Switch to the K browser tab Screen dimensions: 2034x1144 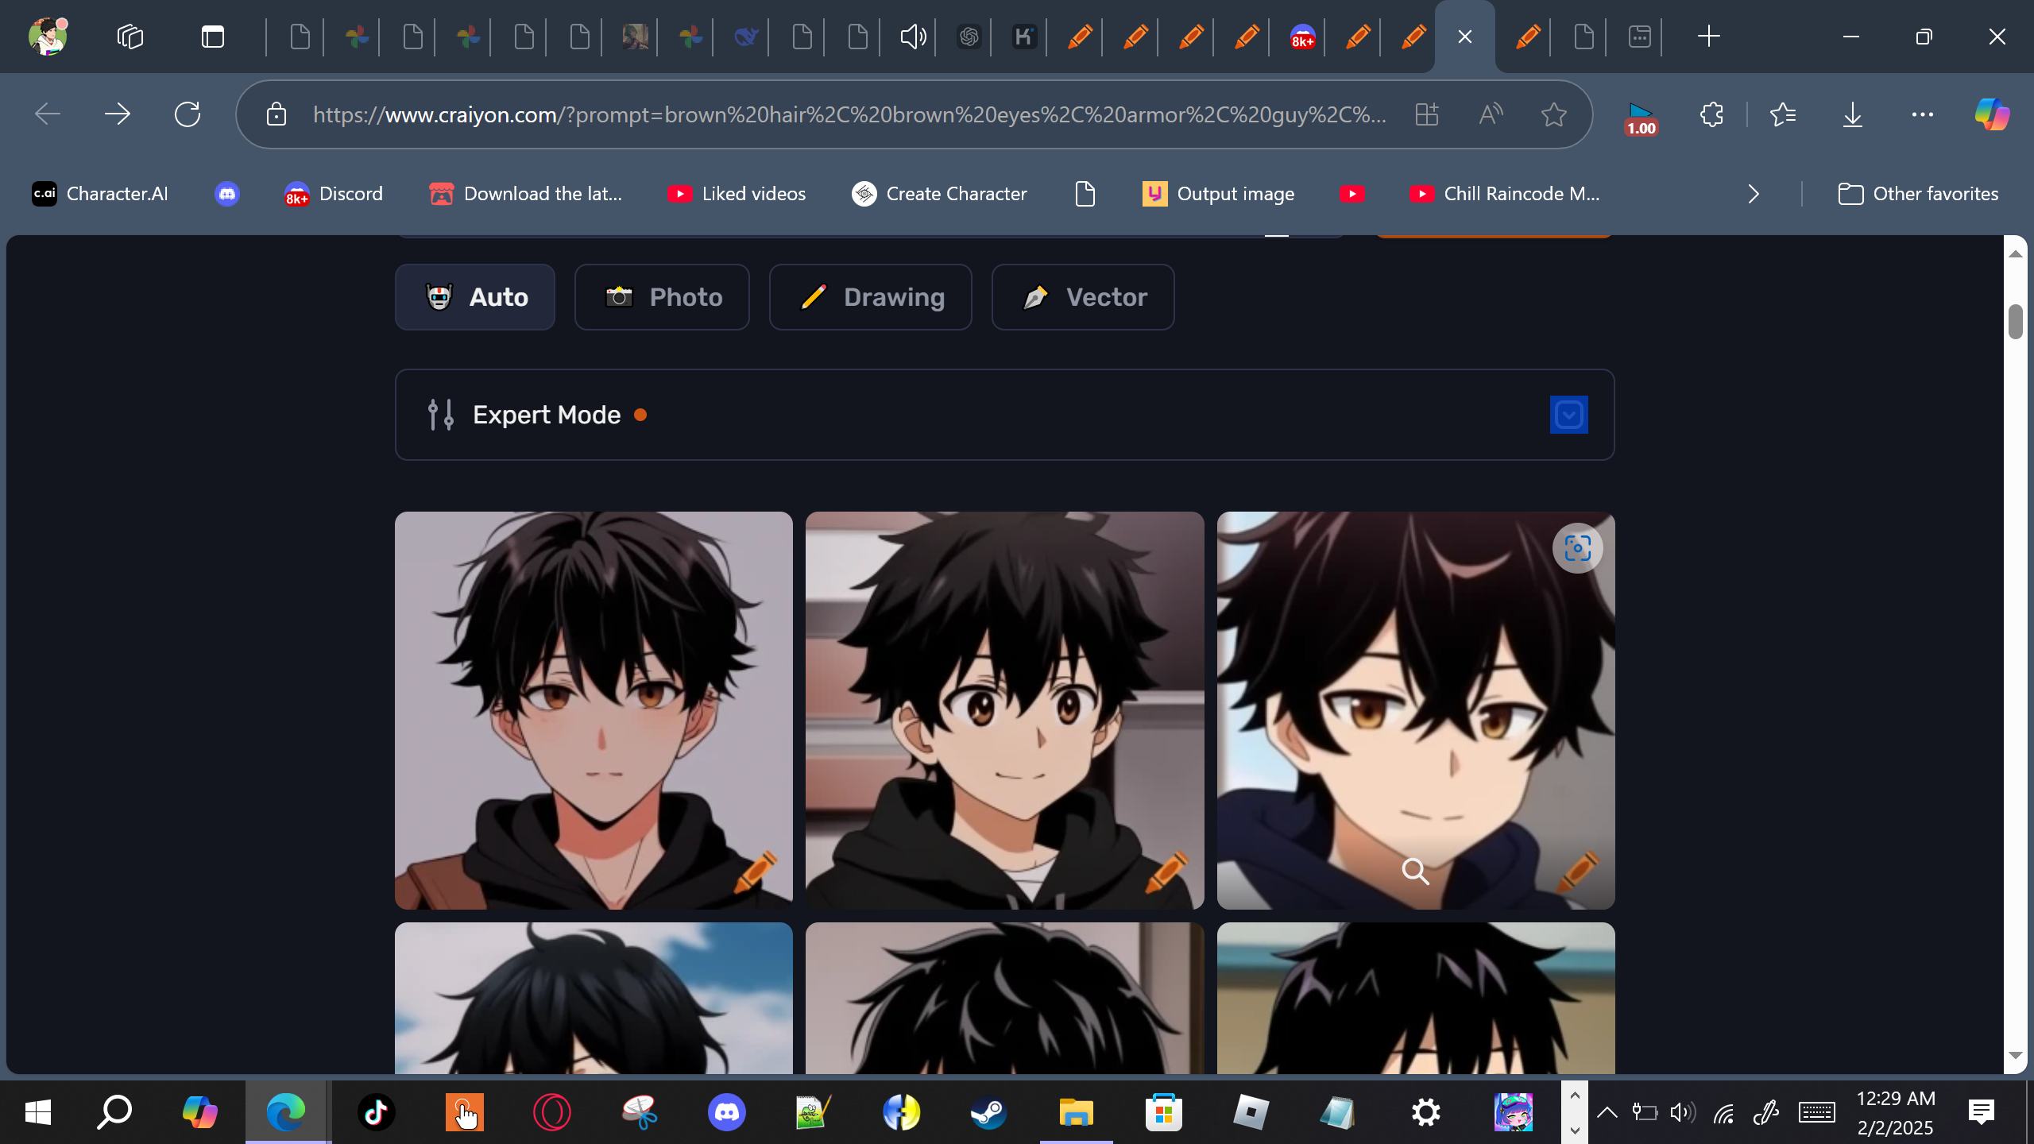pyautogui.click(x=1024, y=37)
